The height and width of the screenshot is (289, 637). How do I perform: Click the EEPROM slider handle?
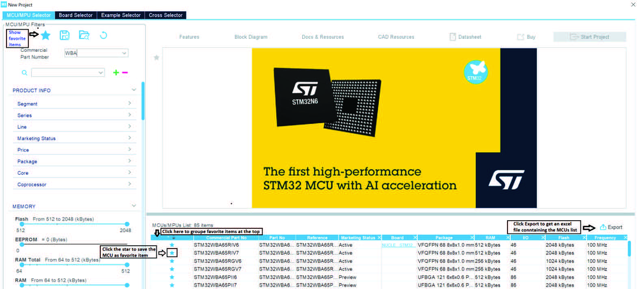[x=22, y=244]
